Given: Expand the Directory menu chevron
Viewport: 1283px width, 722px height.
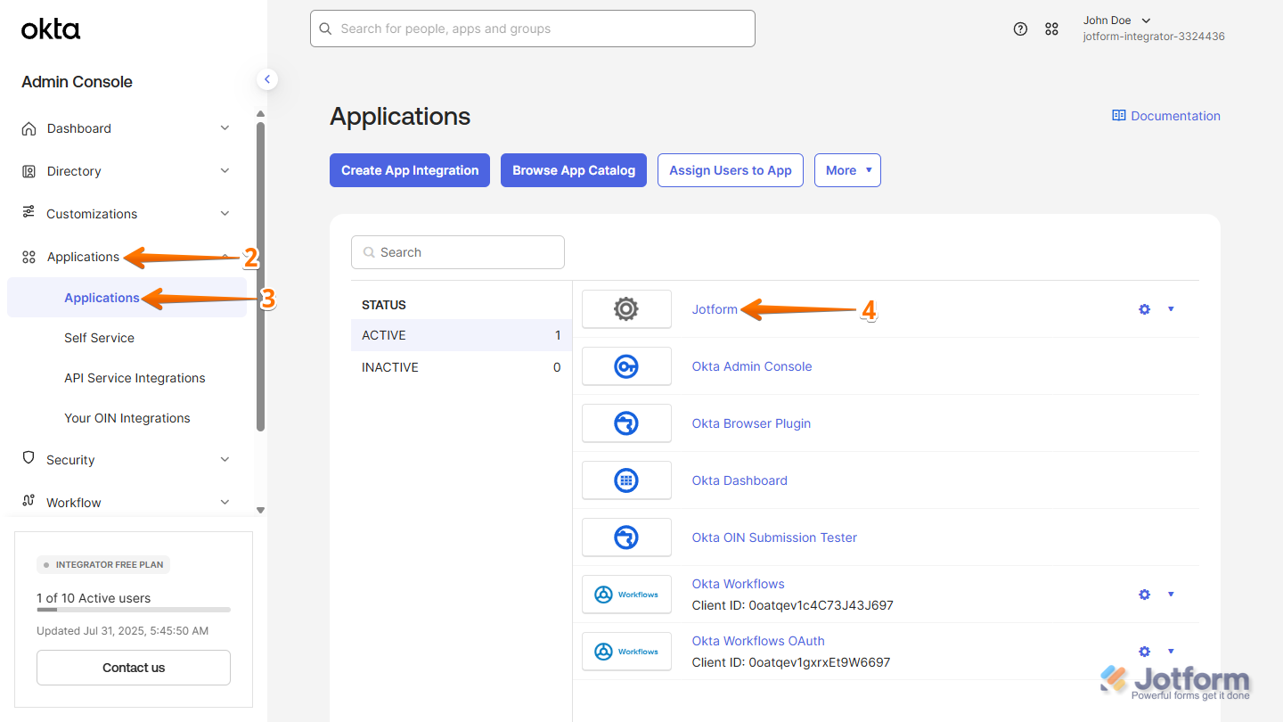Looking at the screenshot, I should click(x=225, y=171).
